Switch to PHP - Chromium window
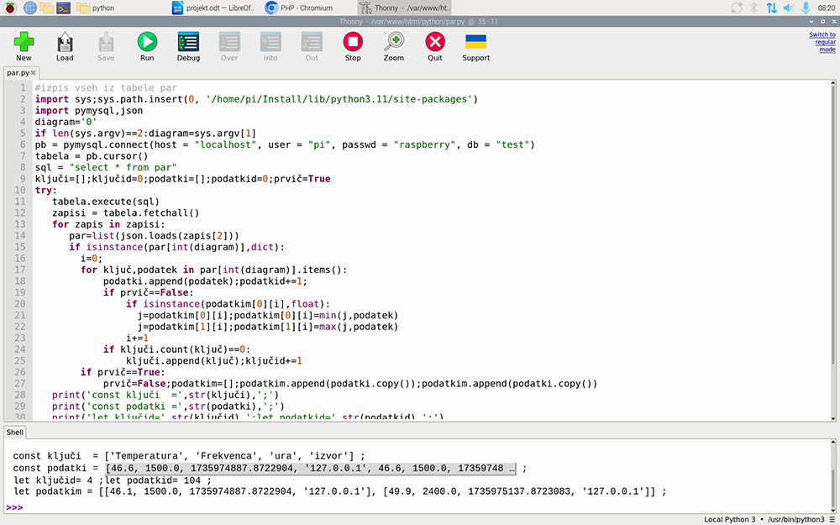Image resolution: width=840 pixels, height=525 pixels. coord(300,8)
